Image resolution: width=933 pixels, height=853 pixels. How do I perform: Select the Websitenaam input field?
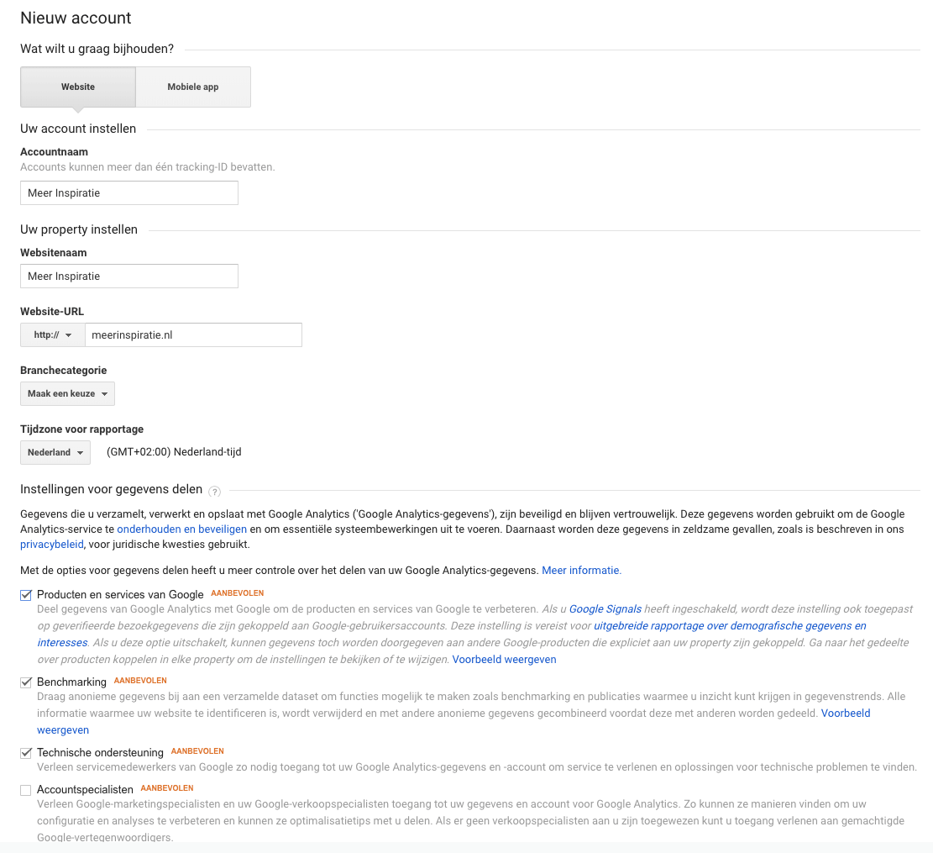[128, 276]
